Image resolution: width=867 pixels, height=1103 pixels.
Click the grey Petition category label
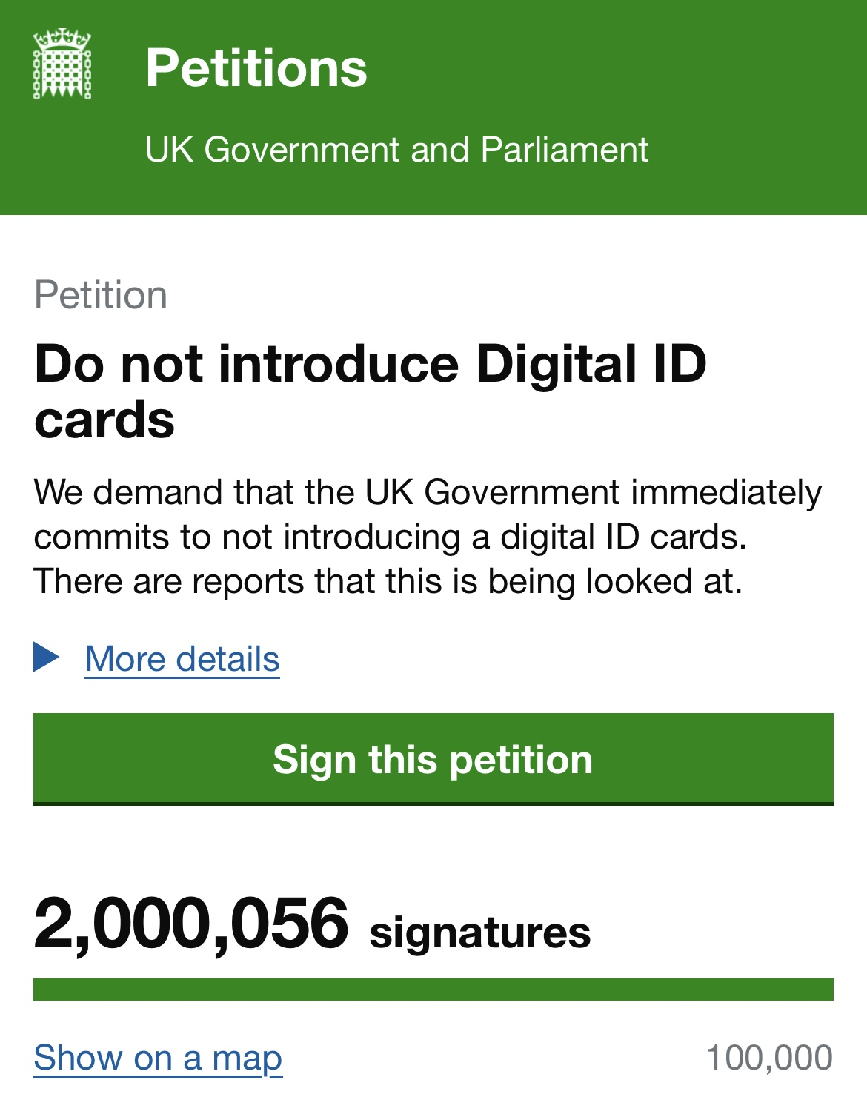pos(101,295)
